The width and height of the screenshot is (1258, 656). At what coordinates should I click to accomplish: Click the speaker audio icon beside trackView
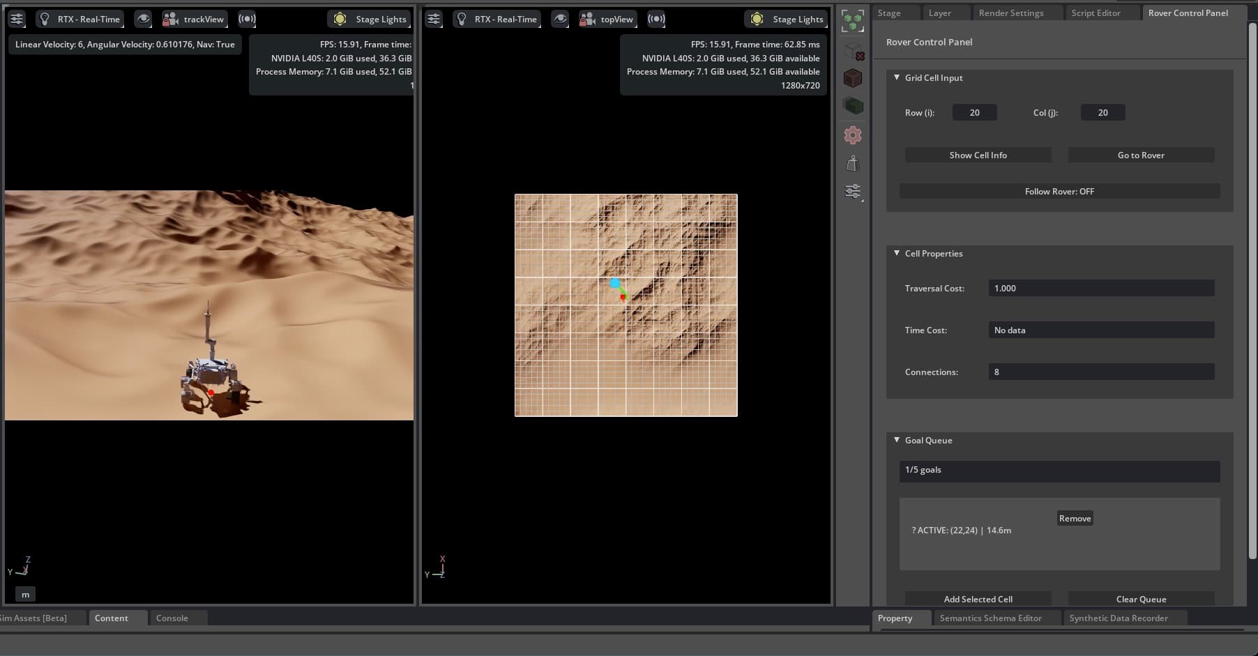pyautogui.click(x=247, y=19)
